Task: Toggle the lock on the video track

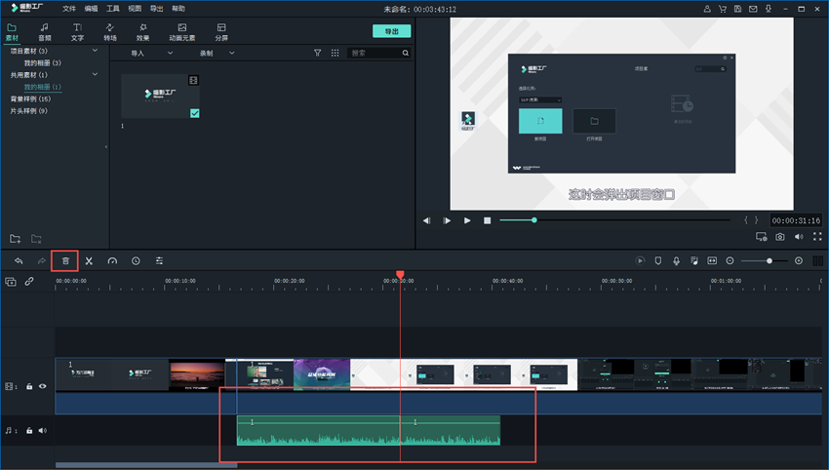Action: pyautogui.click(x=29, y=386)
